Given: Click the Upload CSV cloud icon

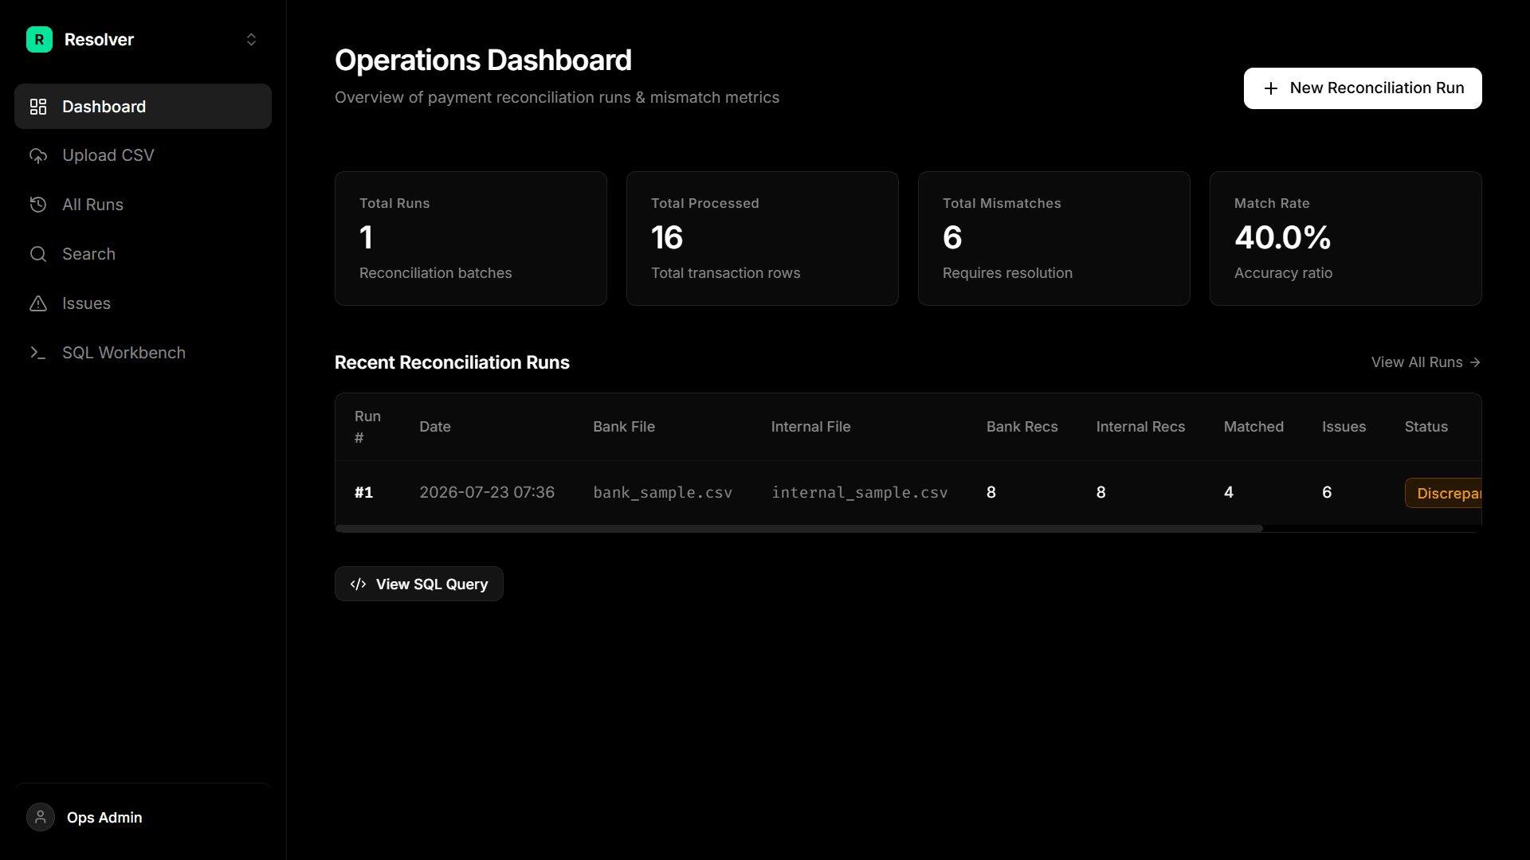Looking at the screenshot, I should (38, 156).
